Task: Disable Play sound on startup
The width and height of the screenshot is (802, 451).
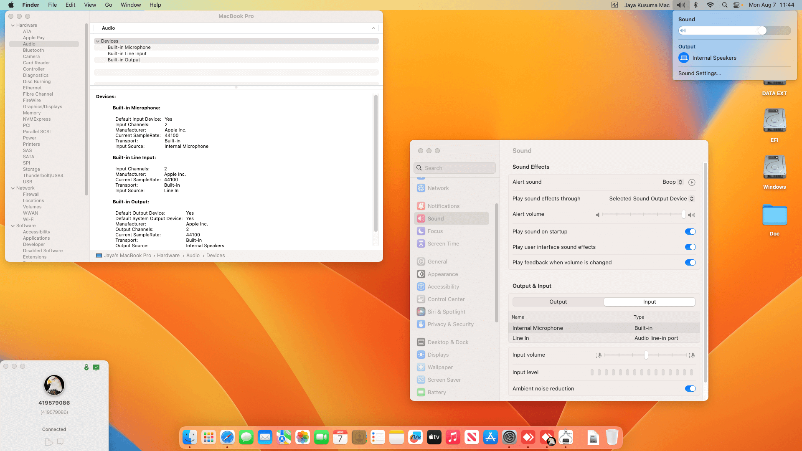Action: [690, 232]
